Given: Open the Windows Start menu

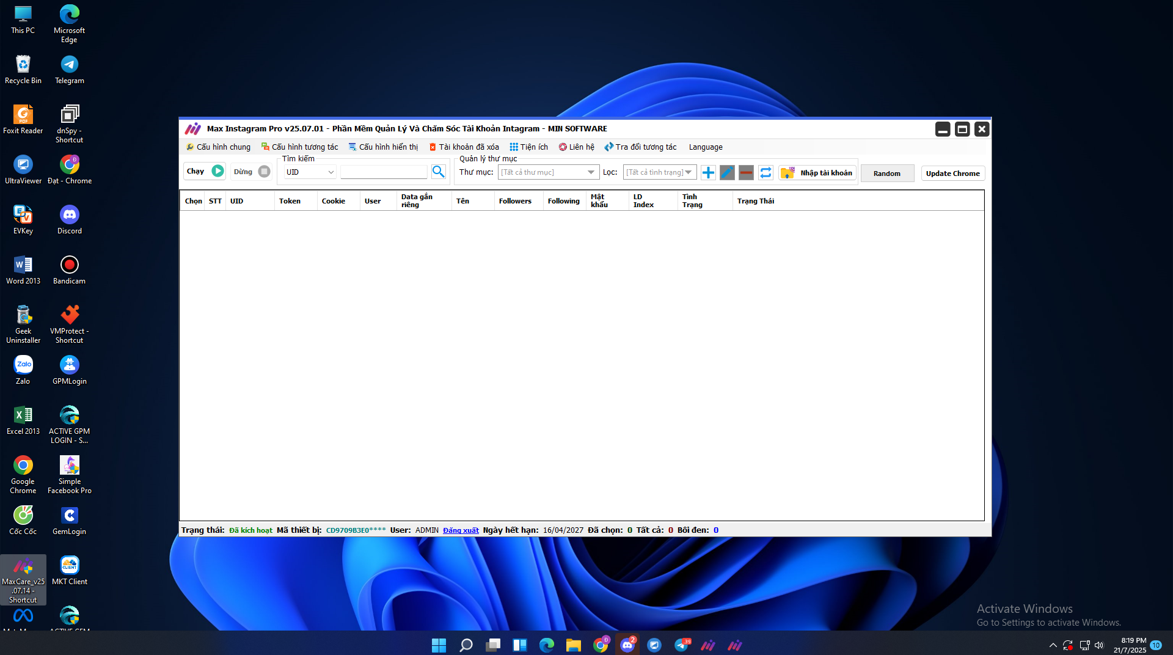Looking at the screenshot, I should [x=439, y=645].
